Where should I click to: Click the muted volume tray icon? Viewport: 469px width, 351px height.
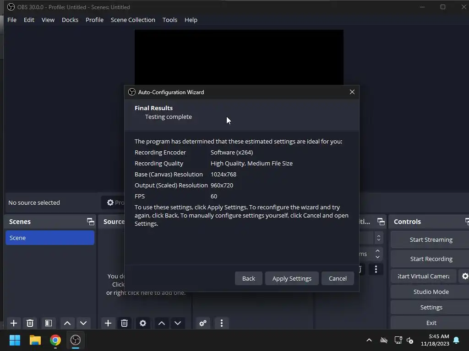(410, 340)
